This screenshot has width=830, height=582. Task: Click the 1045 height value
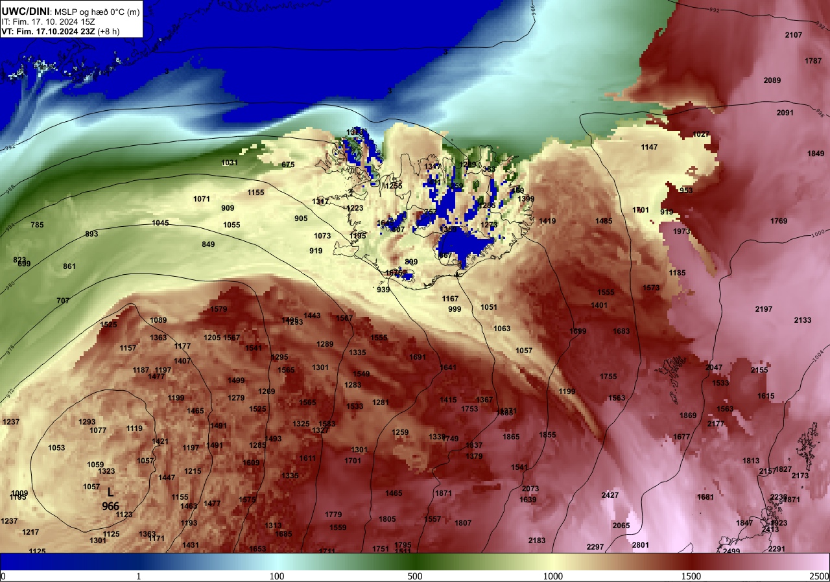(160, 223)
